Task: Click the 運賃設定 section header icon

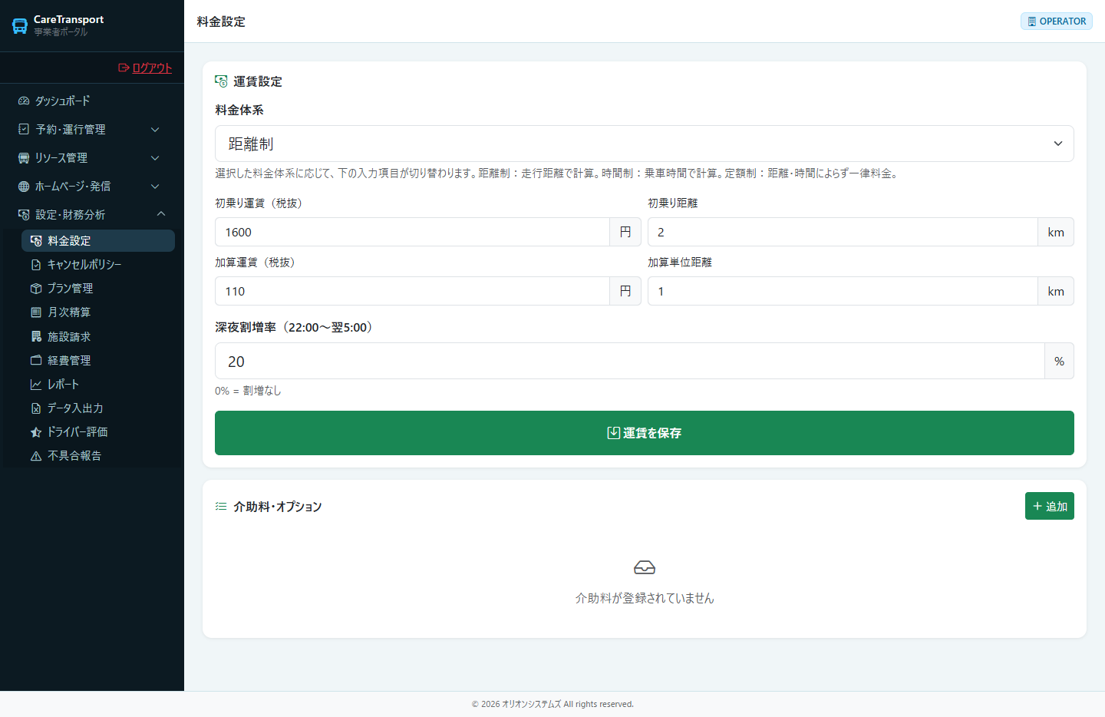Action: tap(221, 81)
